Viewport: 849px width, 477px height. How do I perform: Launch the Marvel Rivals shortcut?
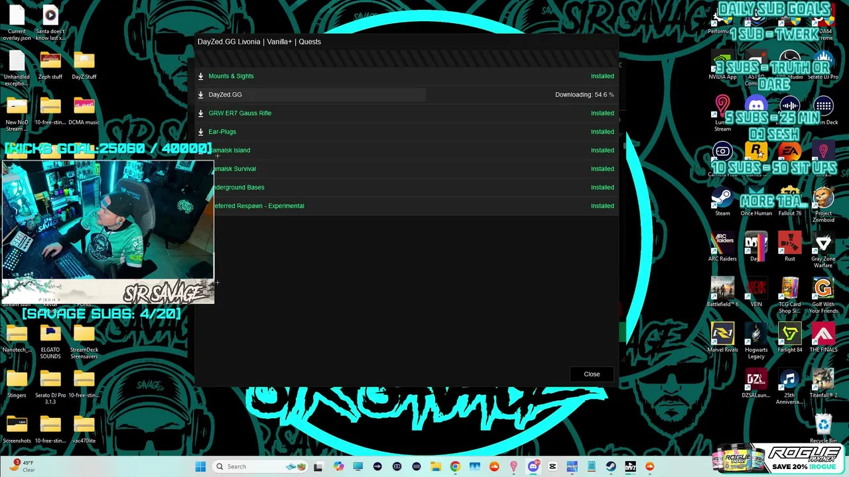[x=722, y=339]
